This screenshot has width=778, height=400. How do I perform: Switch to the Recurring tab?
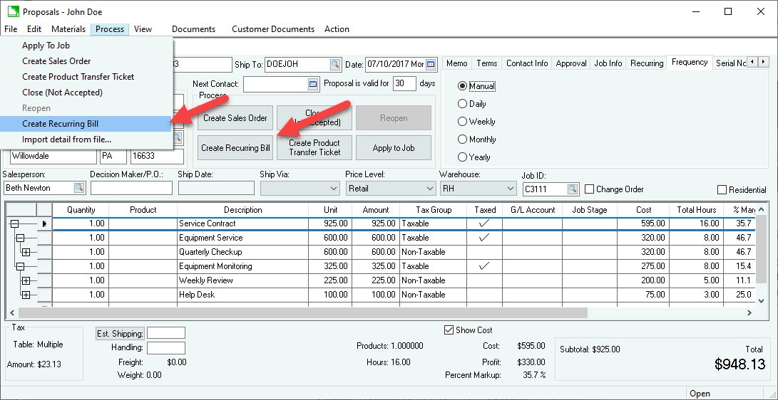(x=647, y=63)
